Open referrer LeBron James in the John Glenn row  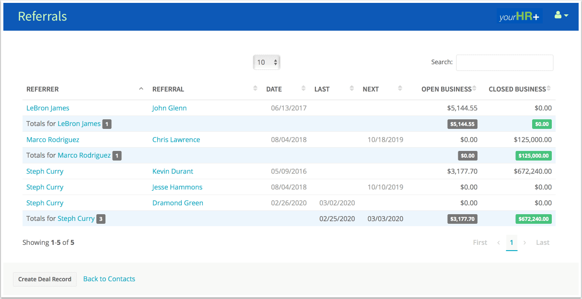click(x=48, y=108)
